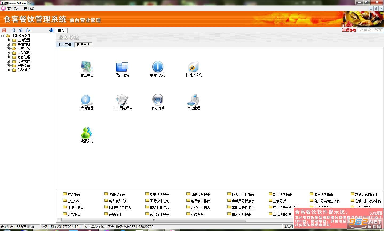
Task: Open the 文件(O) menu
Action: [13, 9]
